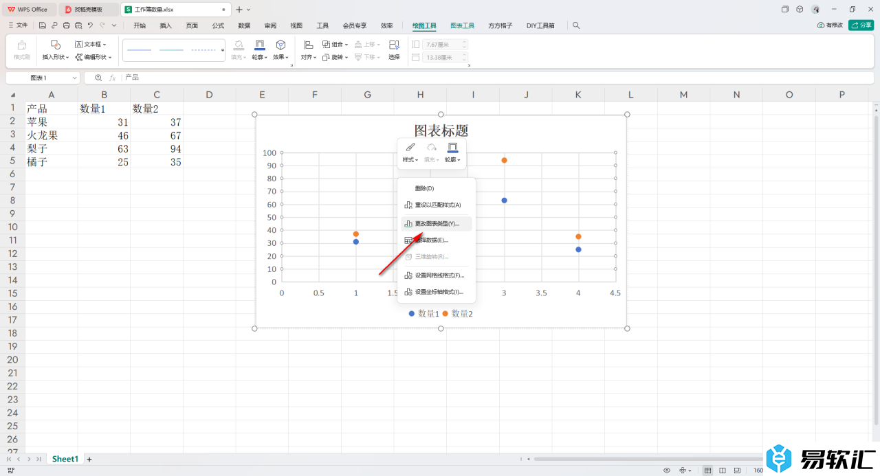Image resolution: width=880 pixels, height=476 pixels.
Task: Click the Share (分享) button
Action: [861, 25]
